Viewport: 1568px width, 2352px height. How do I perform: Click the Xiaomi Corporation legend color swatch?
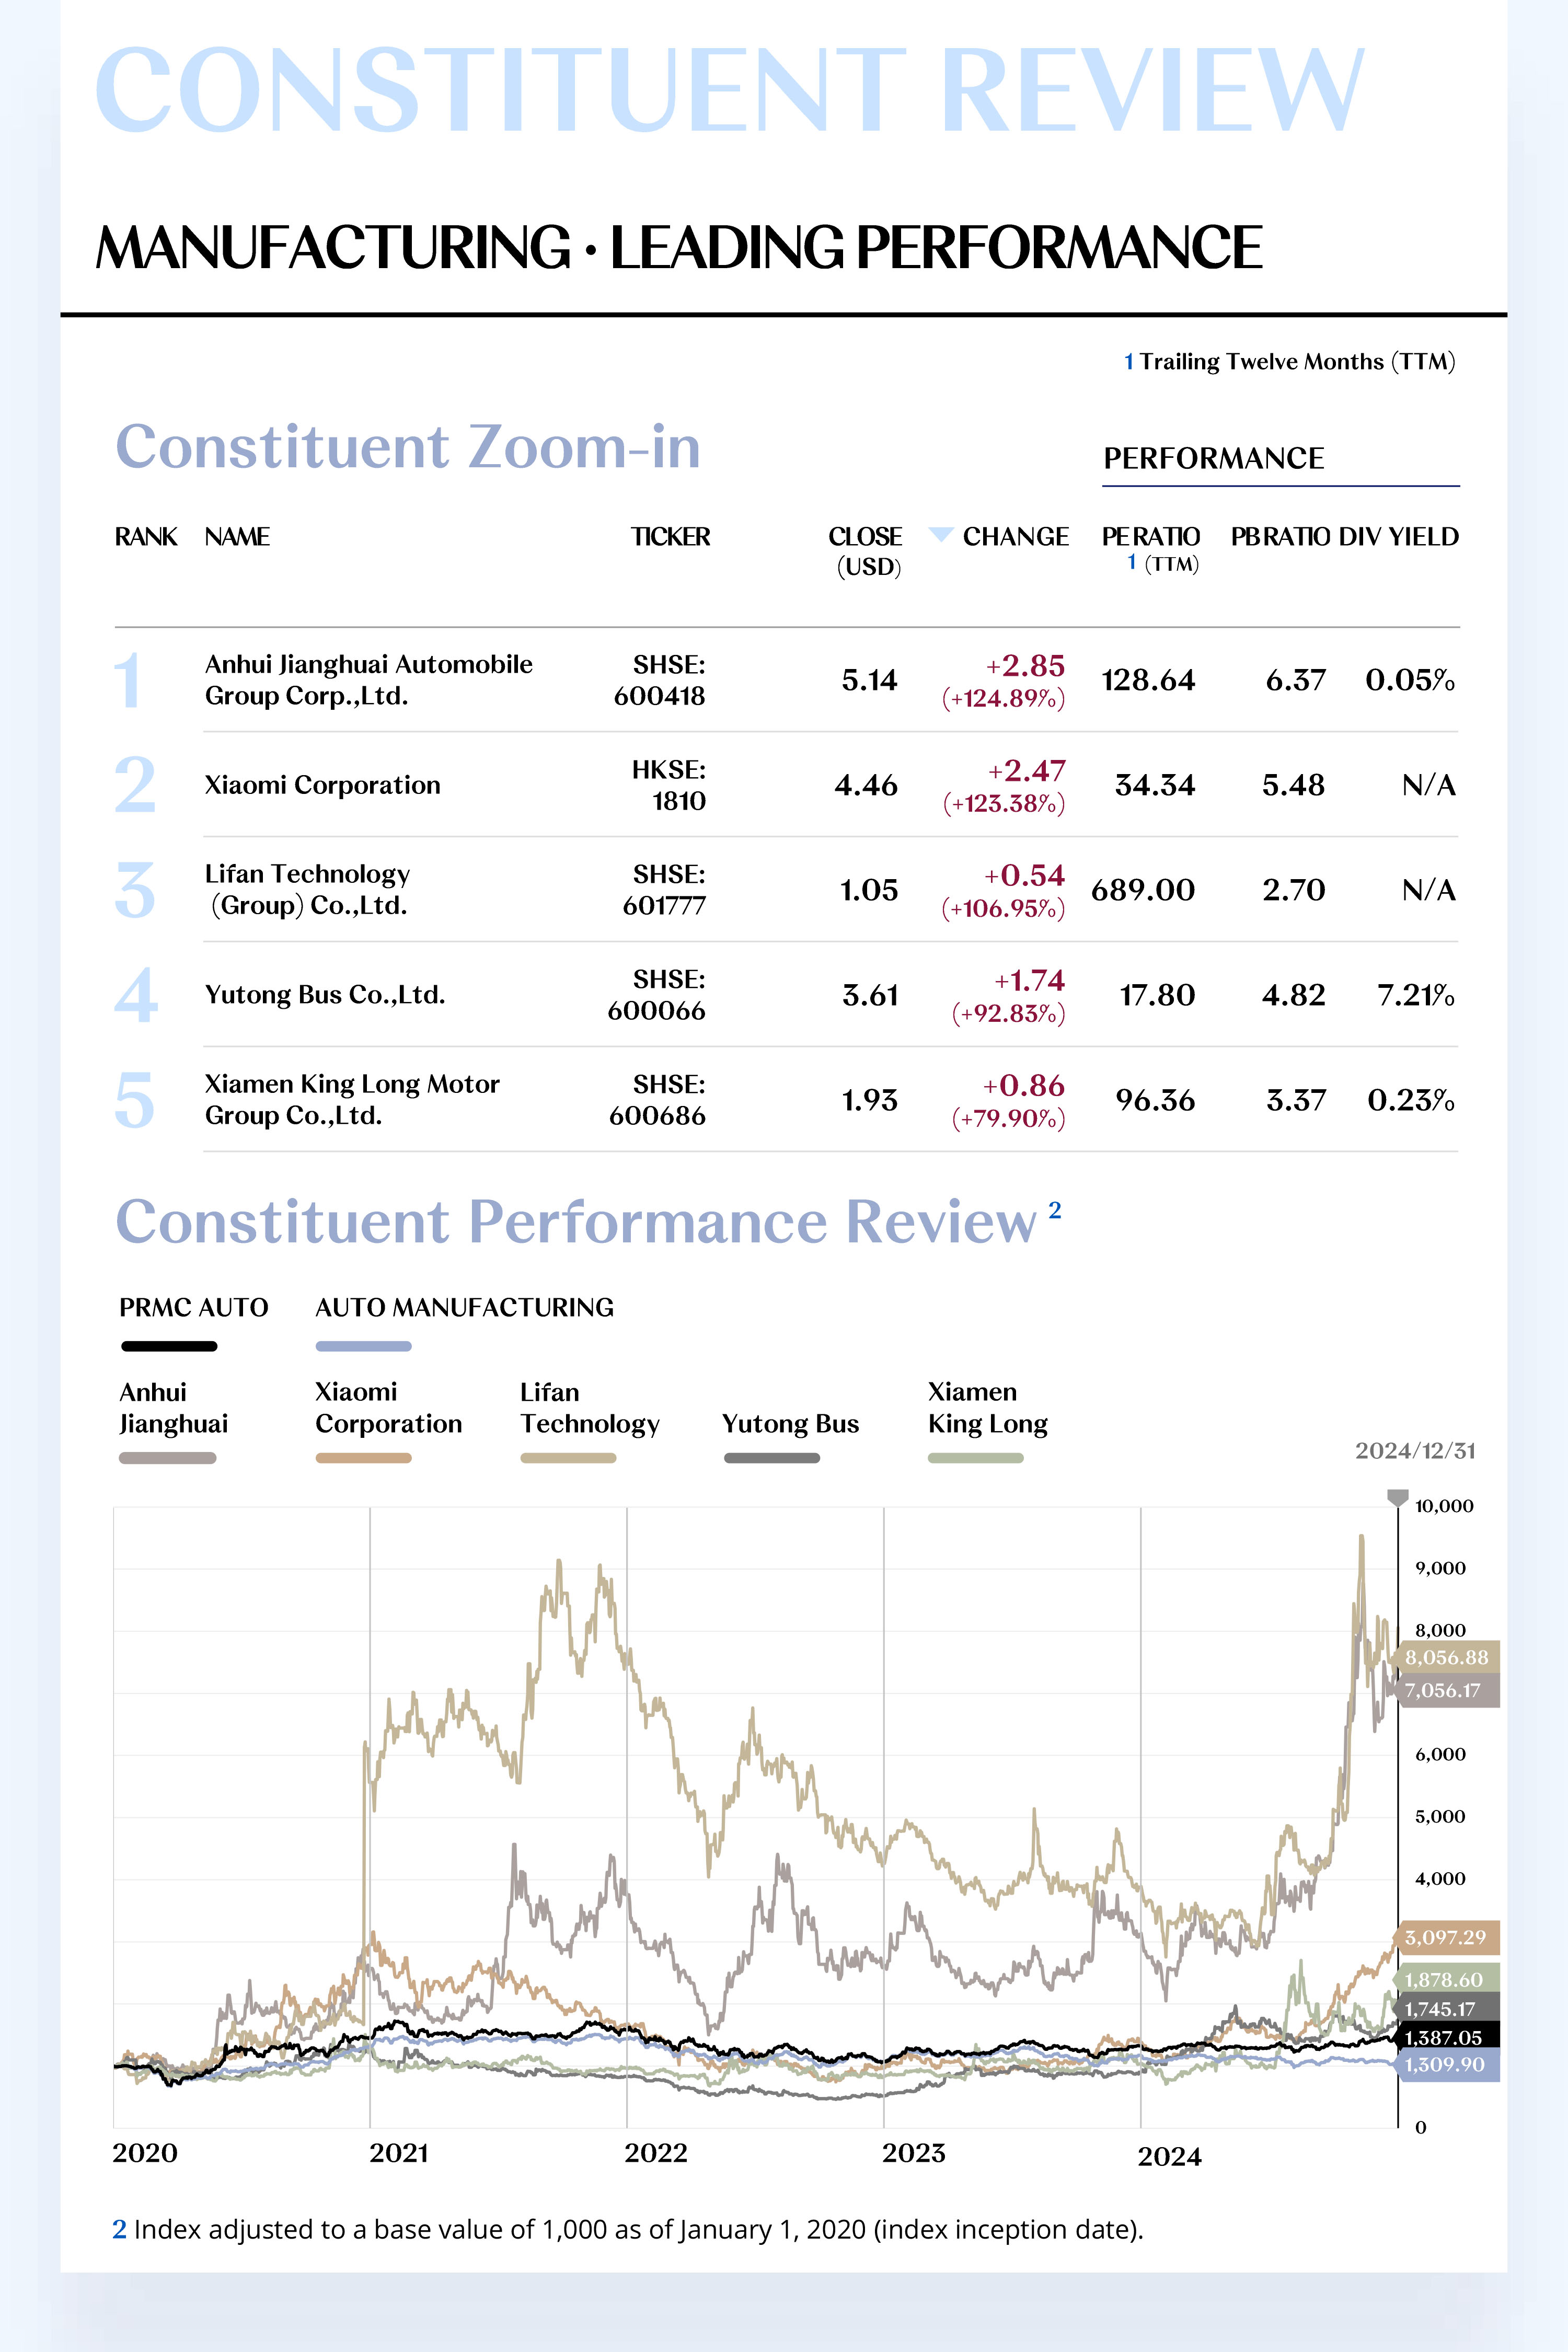(x=363, y=1458)
